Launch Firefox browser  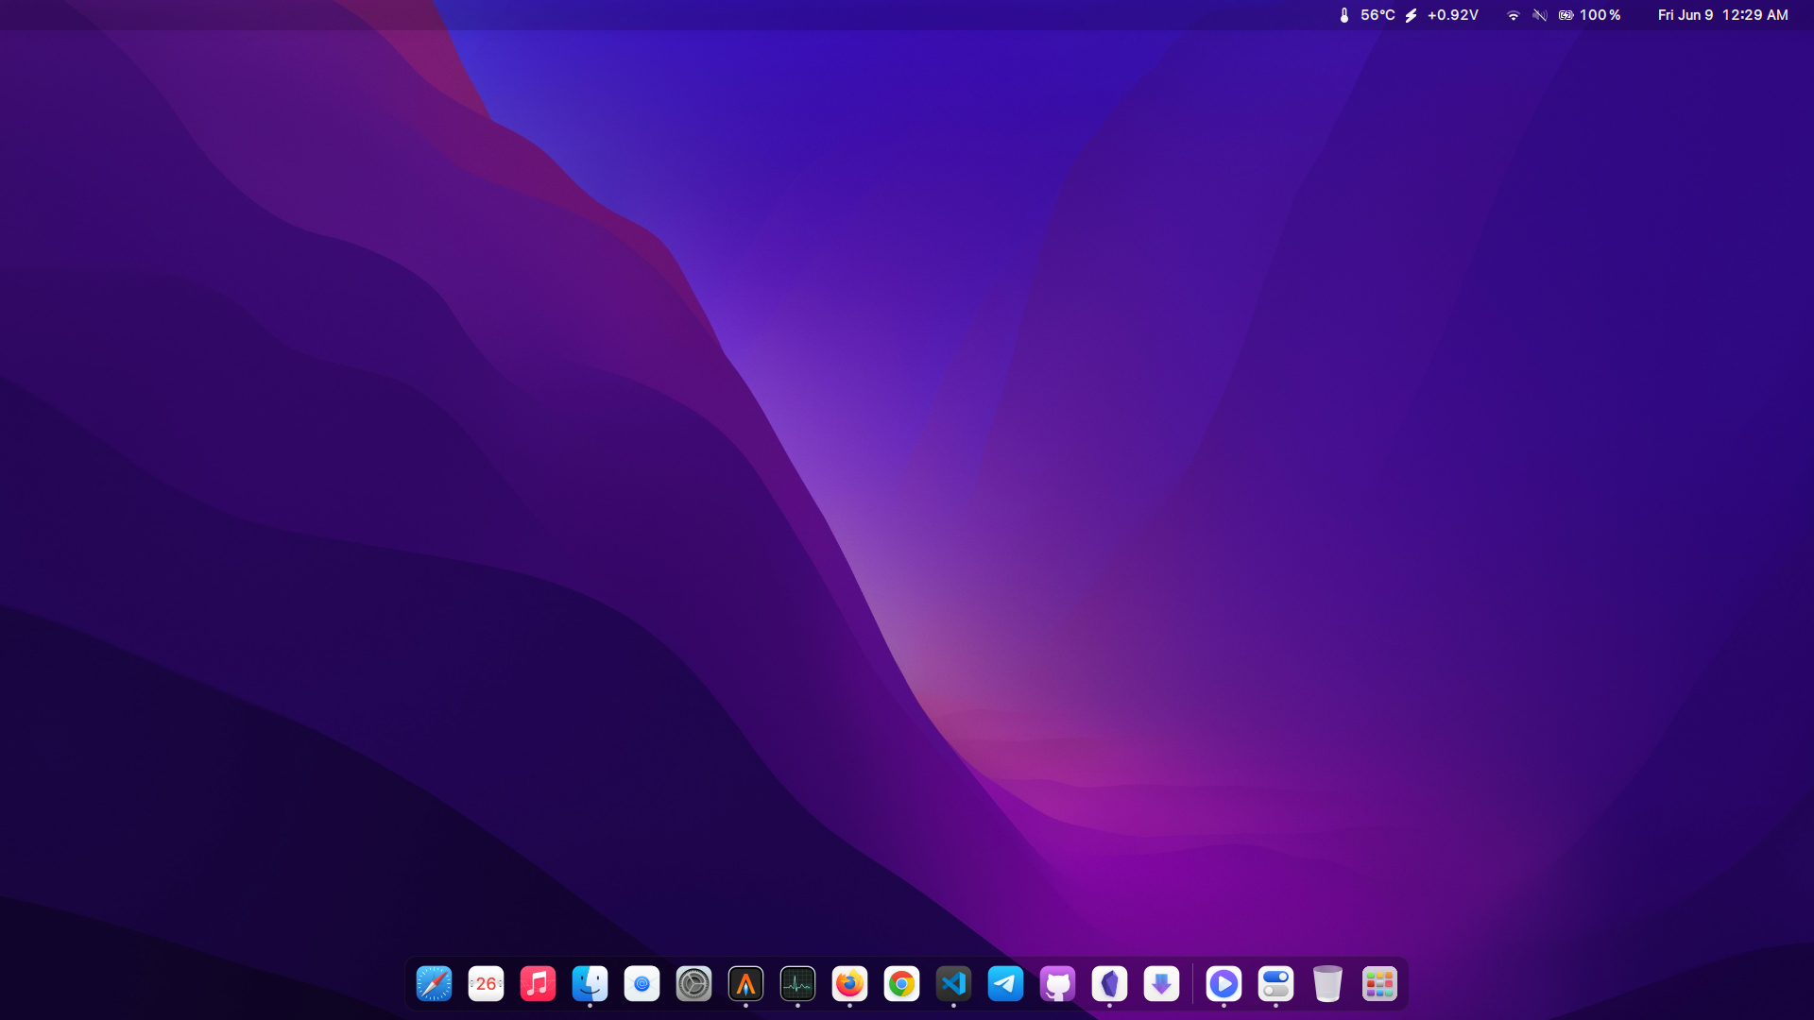click(x=849, y=984)
